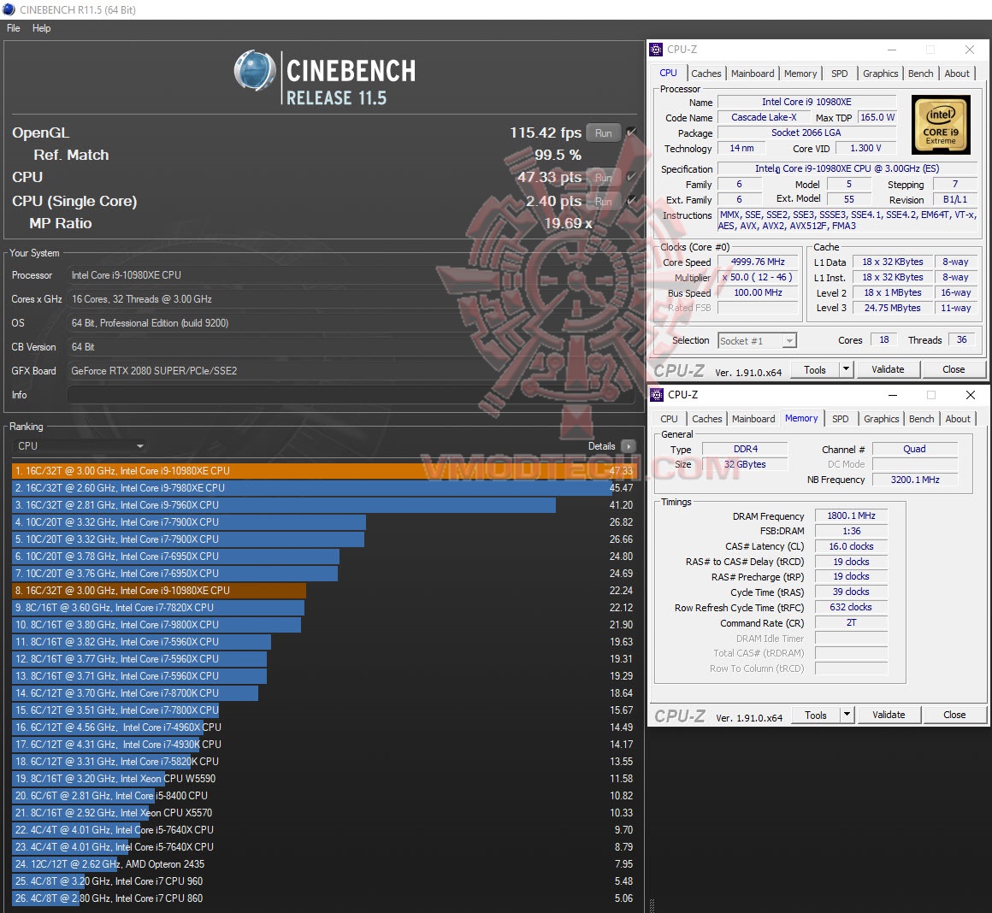Click Validate in lower CPU-Z window
This screenshot has width=992, height=913.
click(x=889, y=715)
